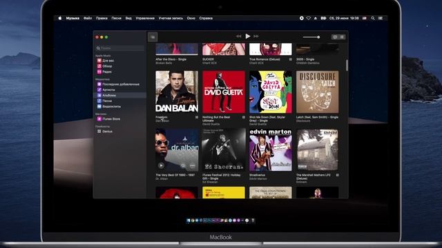Open the Disclosure Latch album cover
Viewport: 442px width, 248px height.
pyautogui.click(x=318, y=92)
